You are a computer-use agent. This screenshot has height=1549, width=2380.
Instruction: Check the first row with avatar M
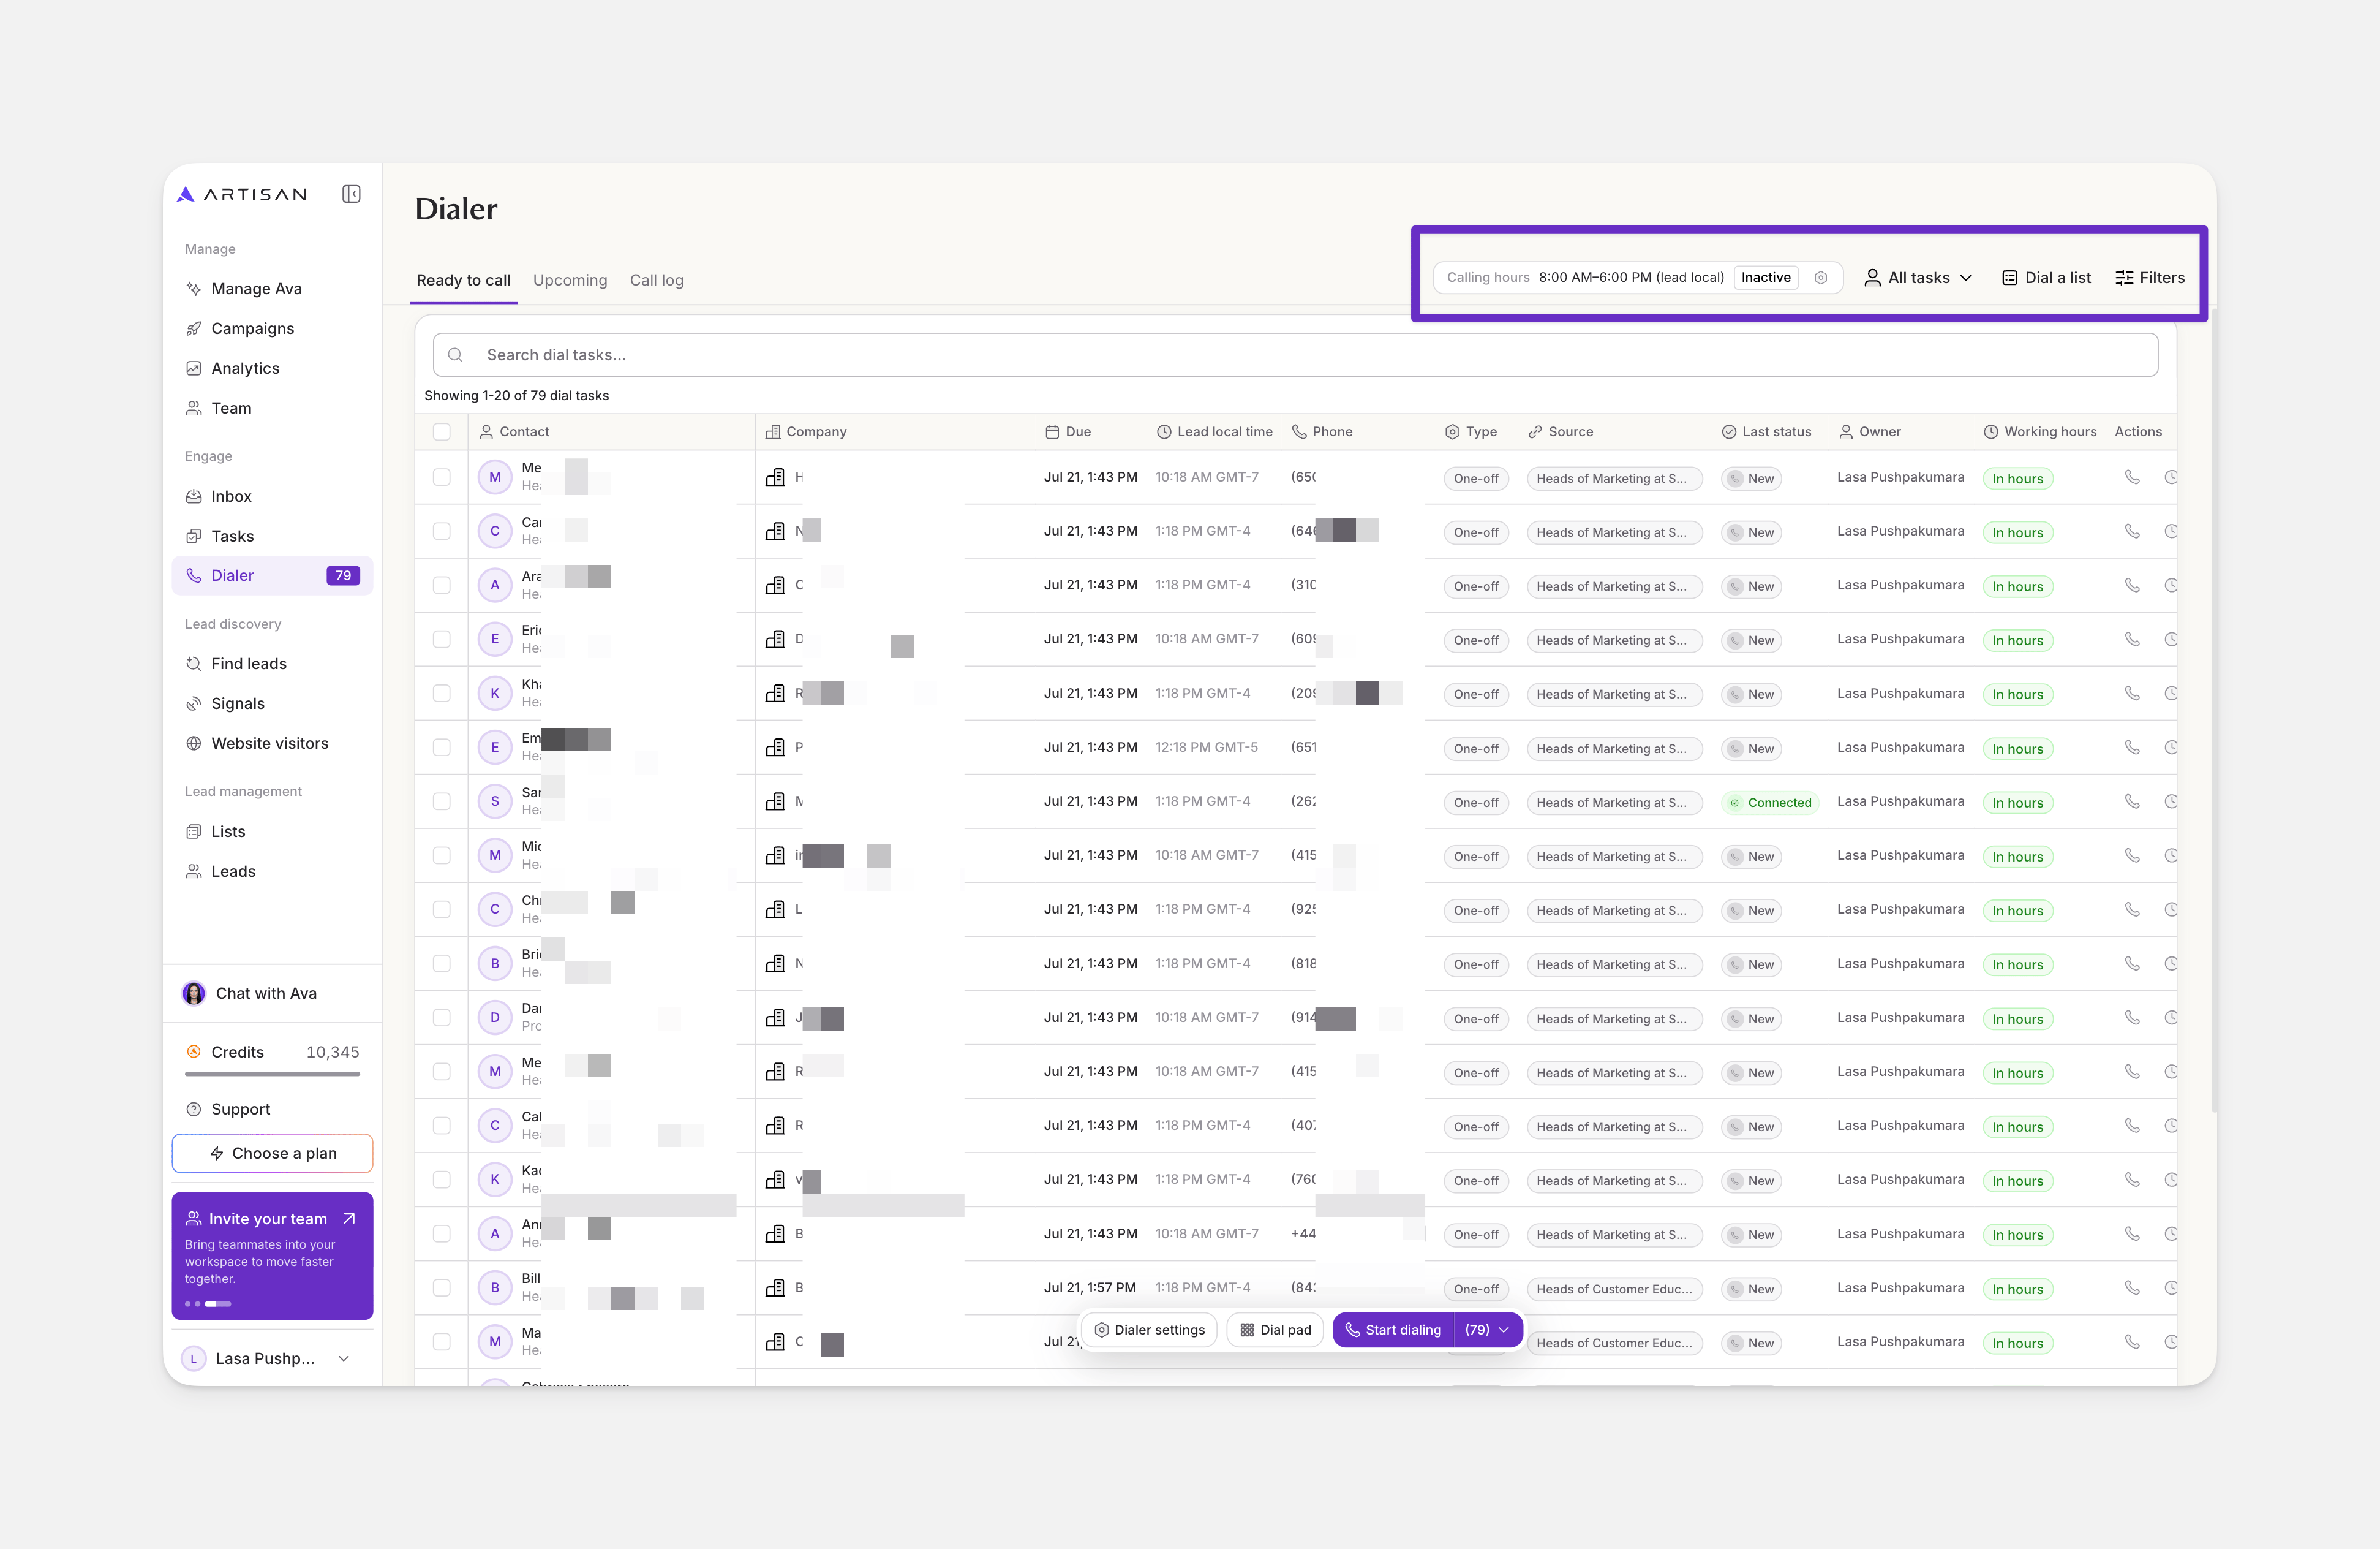click(442, 477)
